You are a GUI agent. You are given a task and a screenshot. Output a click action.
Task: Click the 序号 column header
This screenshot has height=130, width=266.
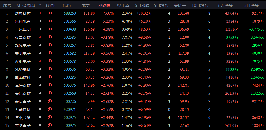7,5
